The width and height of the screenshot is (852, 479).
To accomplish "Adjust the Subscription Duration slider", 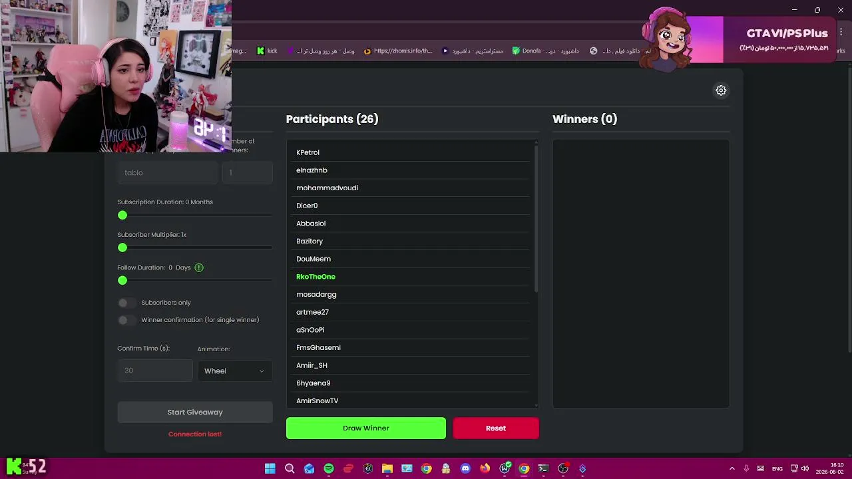I will 122,216.
